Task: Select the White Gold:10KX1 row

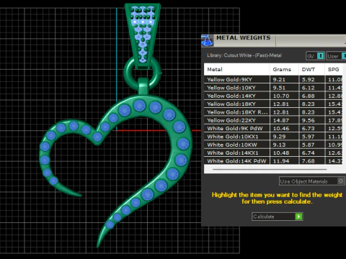Action: pyautogui.click(x=273, y=137)
